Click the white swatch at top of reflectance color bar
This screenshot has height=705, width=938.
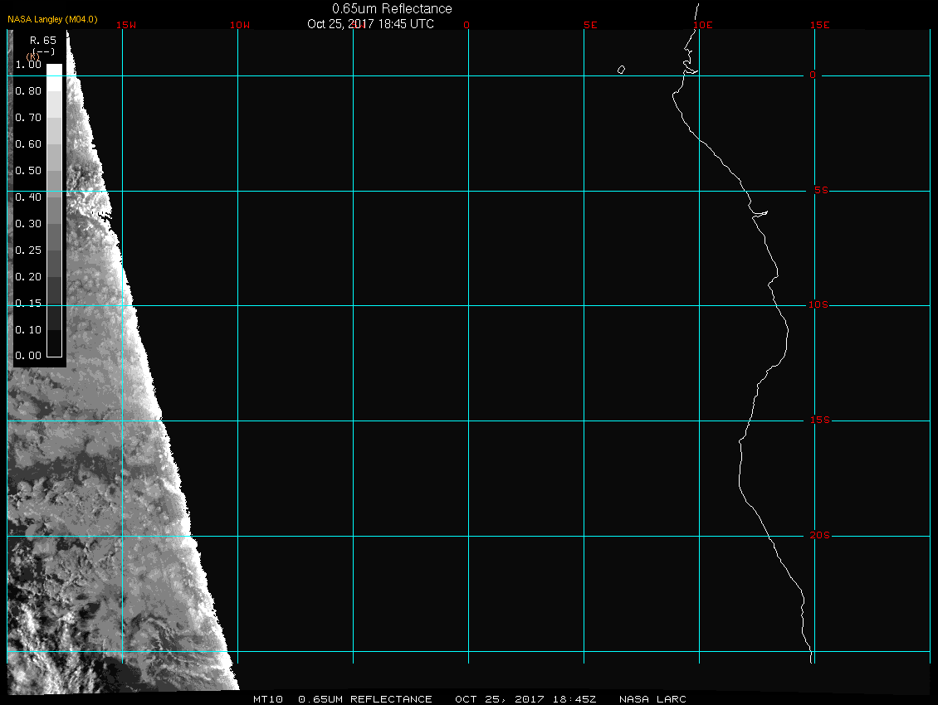click(x=54, y=70)
